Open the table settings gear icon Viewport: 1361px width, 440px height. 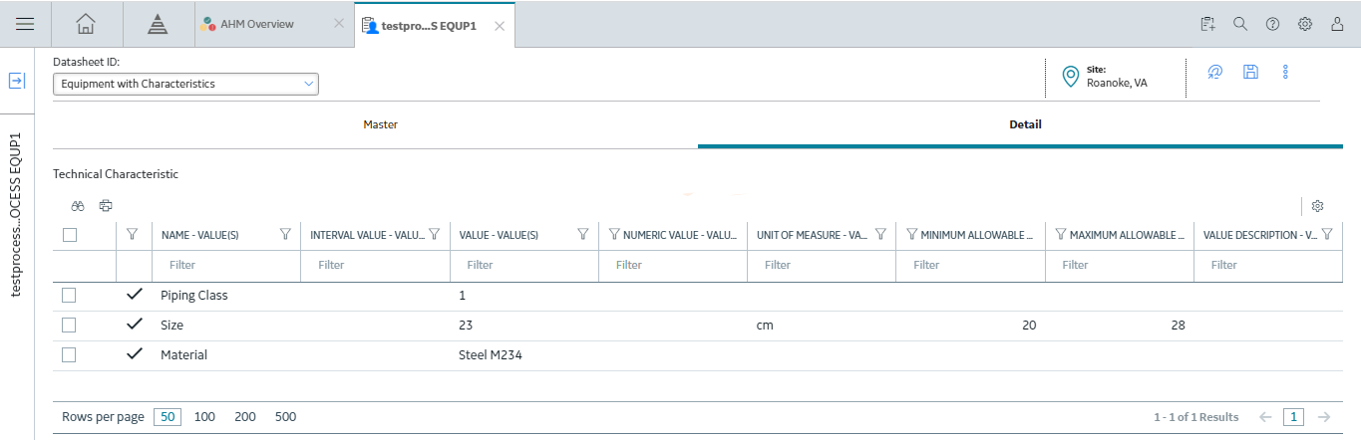pos(1317,206)
